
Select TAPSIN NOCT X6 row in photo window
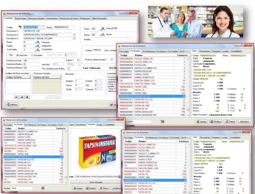tap(33, 179)
